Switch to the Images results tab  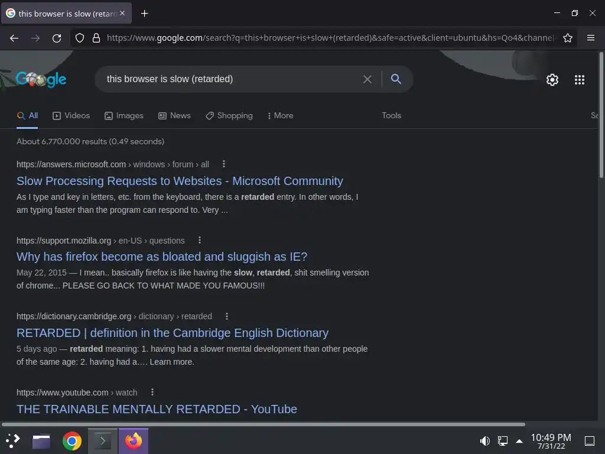pos(124,115)
